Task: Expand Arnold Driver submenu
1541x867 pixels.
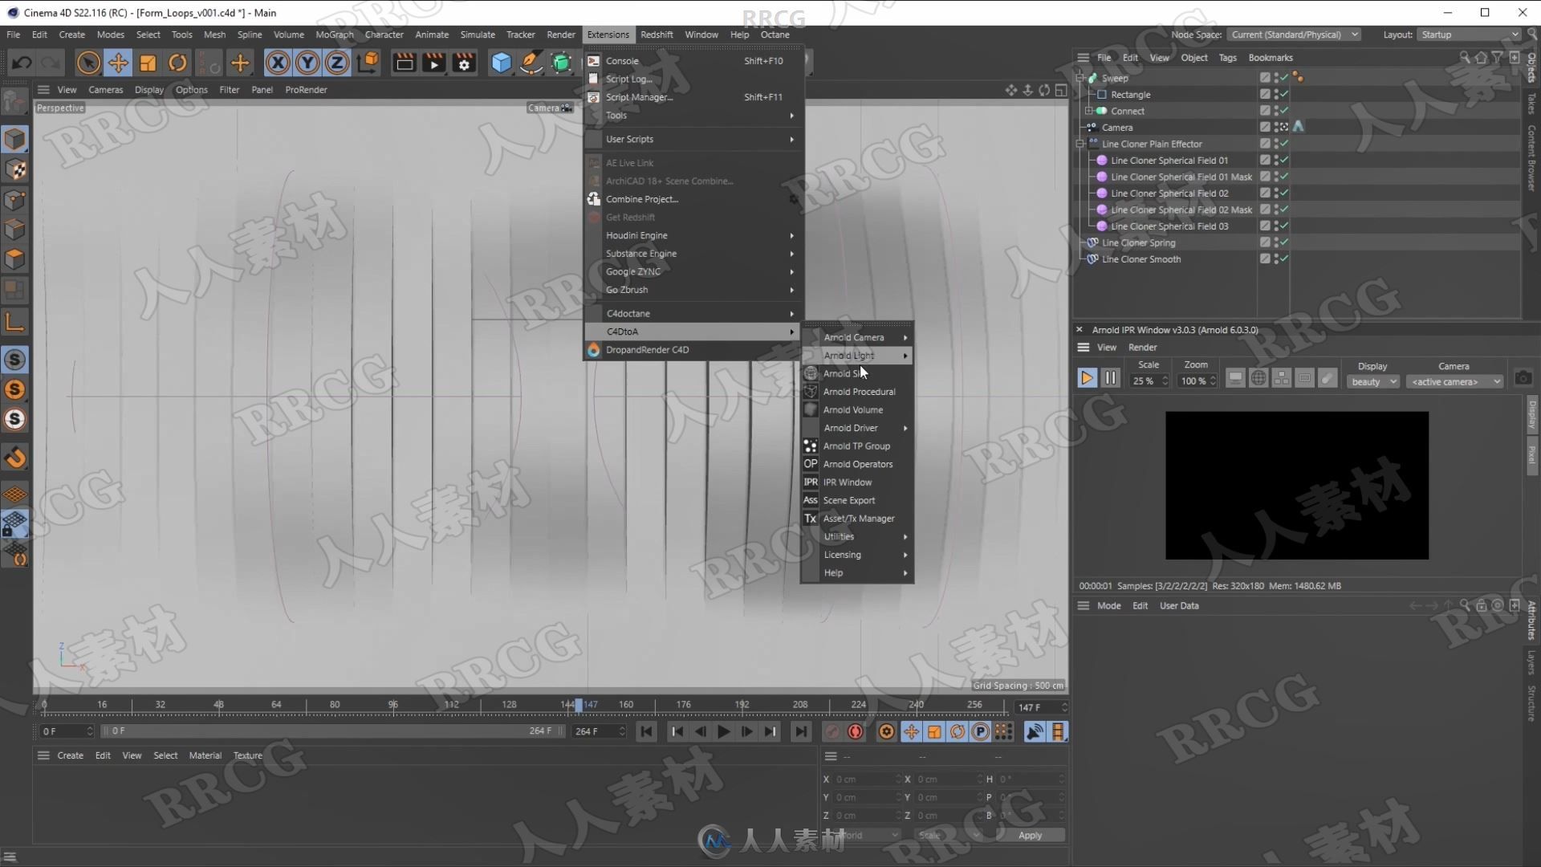Action: [x=857, y=428]
